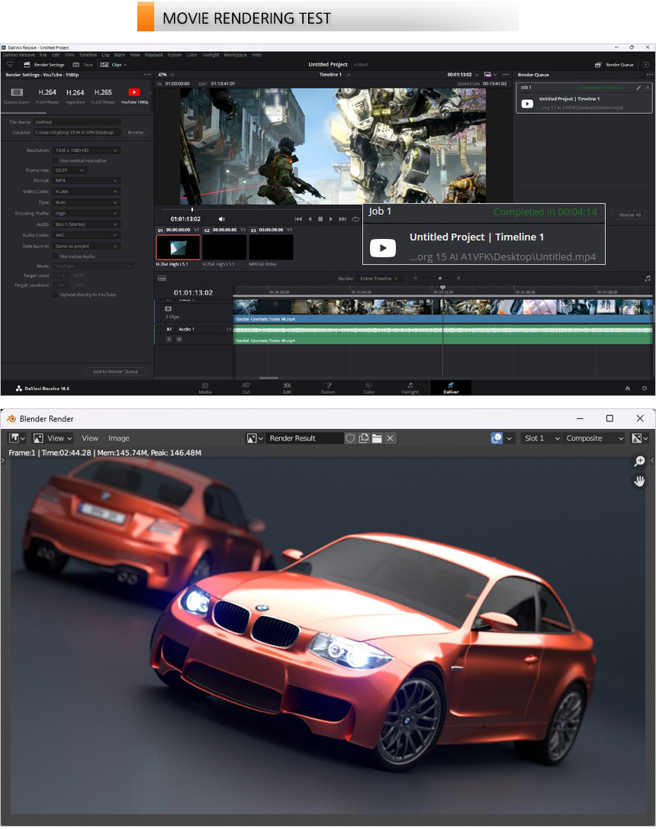This screenshot has width=656, height=829.
Task: Select the YouTube 1080p preset
Action: click(x=134, y=95)
